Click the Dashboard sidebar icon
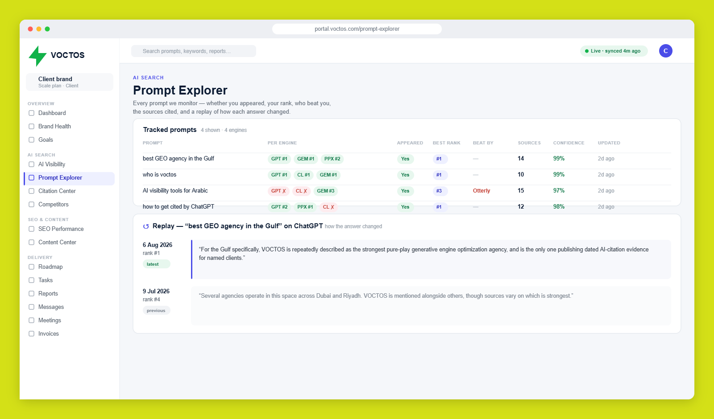 [31, 113]
